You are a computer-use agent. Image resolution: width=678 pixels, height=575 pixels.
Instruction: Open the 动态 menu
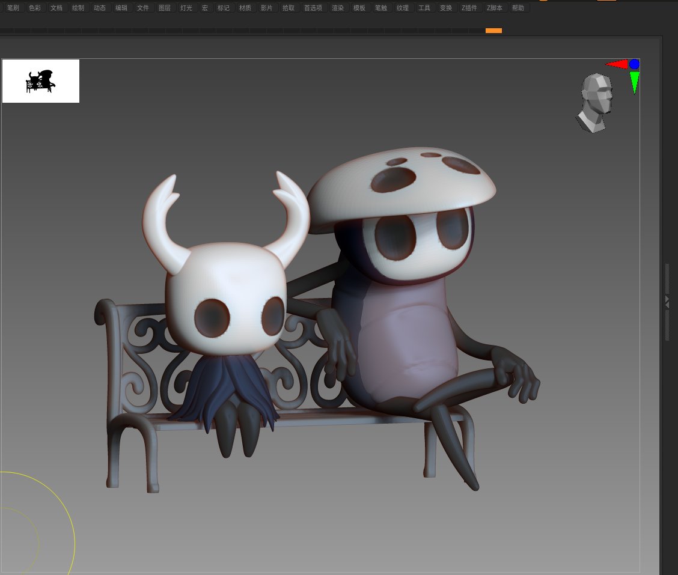pyautogui.click(x=99, y=8)
